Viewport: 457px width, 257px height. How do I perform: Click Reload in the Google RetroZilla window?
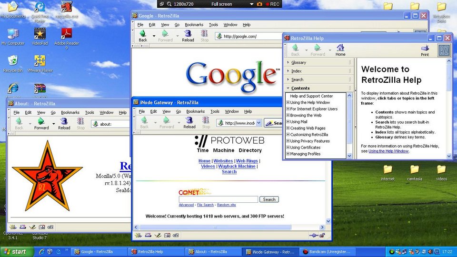pyautogui.click(x=188, y=36)
